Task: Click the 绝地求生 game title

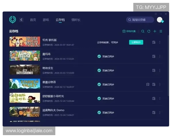Action: [48, 68]
